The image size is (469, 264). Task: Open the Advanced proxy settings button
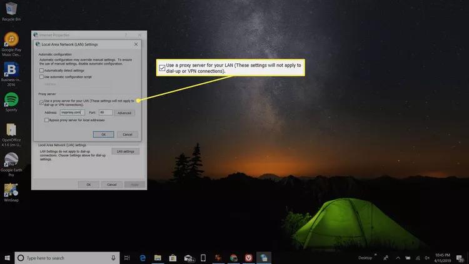click(x=124, y=113)
